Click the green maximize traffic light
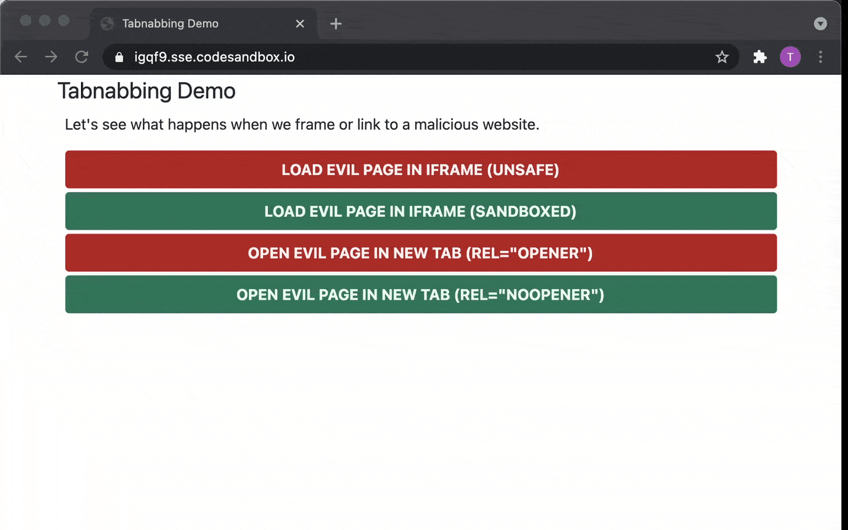The width and height of the screenshot is (848, 530). click(62, 21)
